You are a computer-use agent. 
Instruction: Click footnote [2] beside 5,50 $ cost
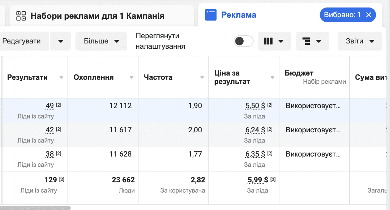click(270, 105)
